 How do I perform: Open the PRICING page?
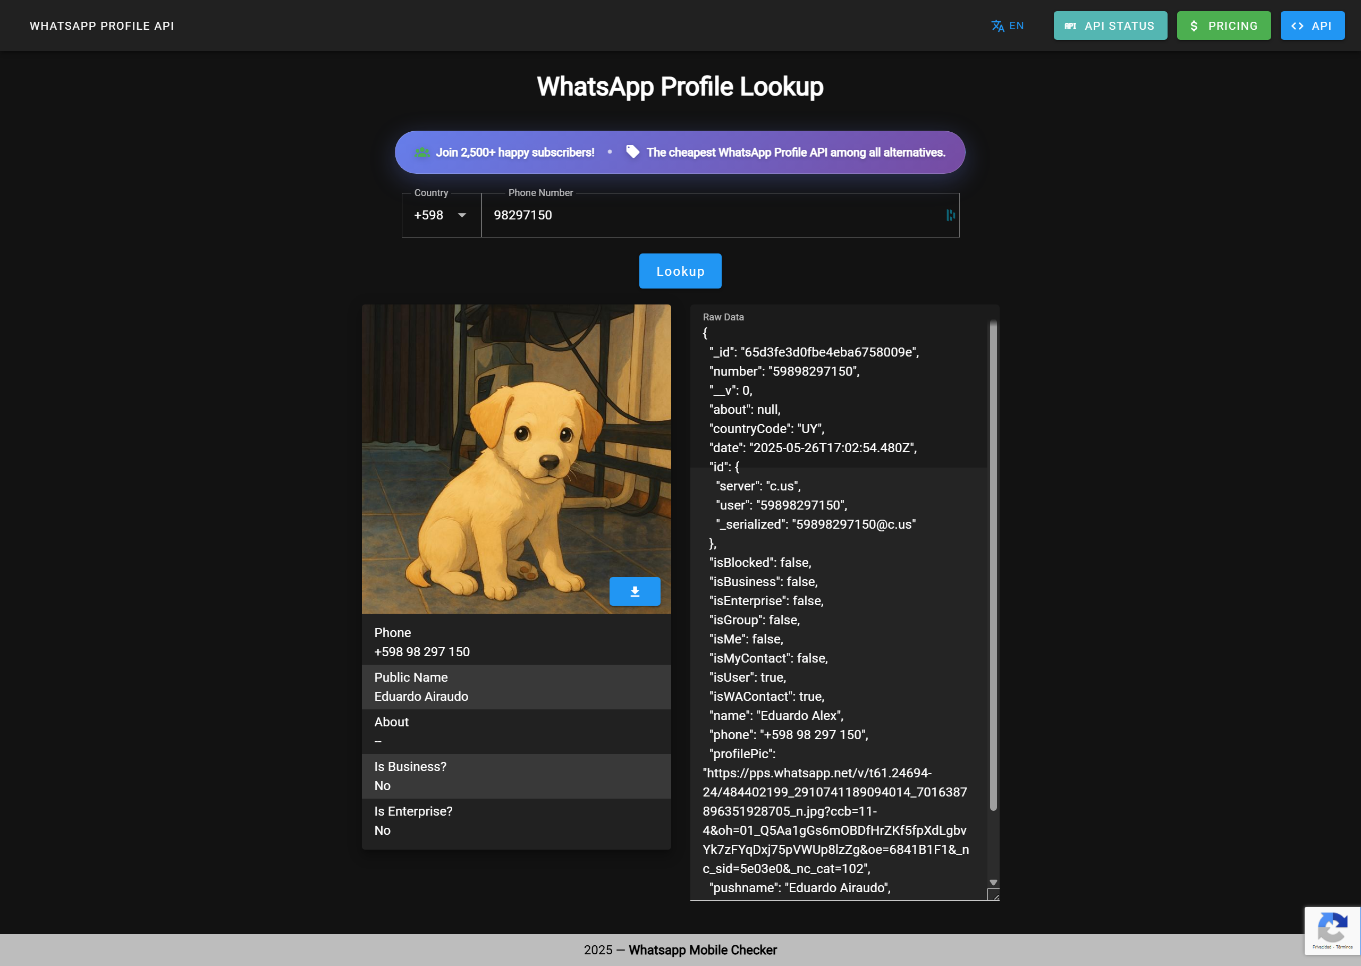pyautogui.click(x=1223, y=26)
